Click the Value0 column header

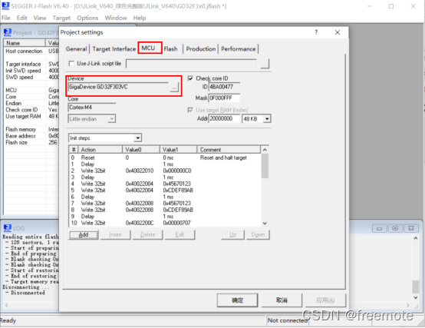(141, 150)
